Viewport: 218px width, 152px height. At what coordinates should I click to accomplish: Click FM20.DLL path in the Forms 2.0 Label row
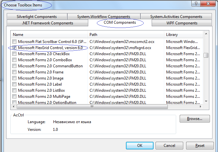coord(118,84)
